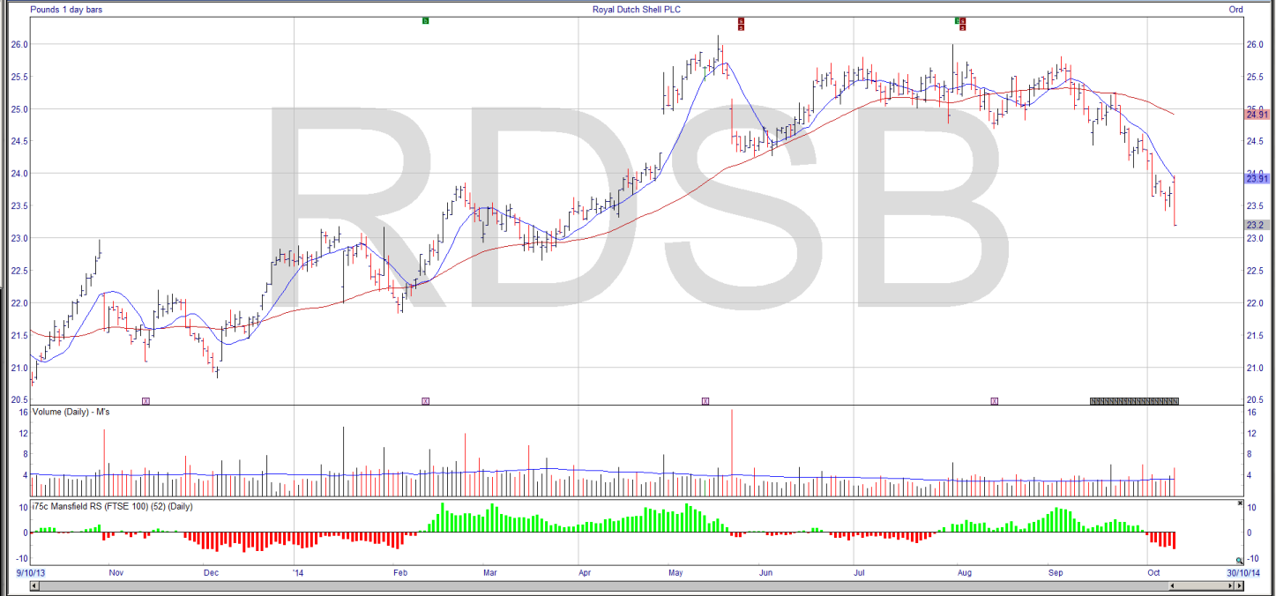
Task: Click the scrollbar left arrow at chart bottom
Action: 34,585
